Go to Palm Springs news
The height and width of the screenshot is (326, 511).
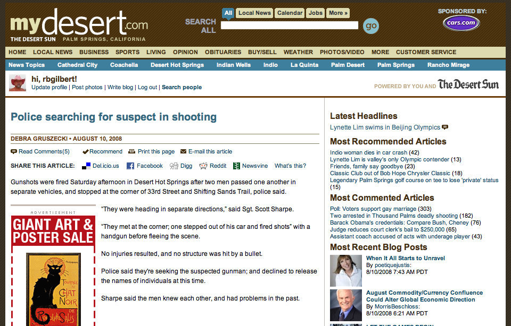(x=396, y=65)
